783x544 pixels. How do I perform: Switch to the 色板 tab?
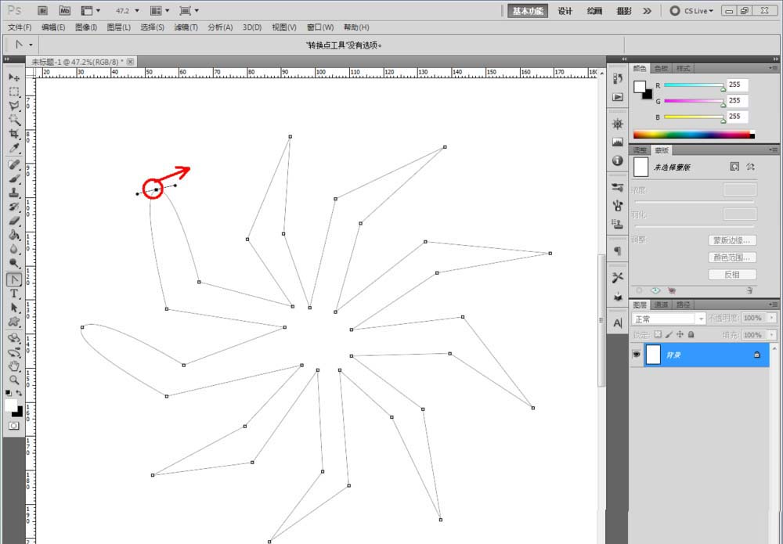coord(661,68)
